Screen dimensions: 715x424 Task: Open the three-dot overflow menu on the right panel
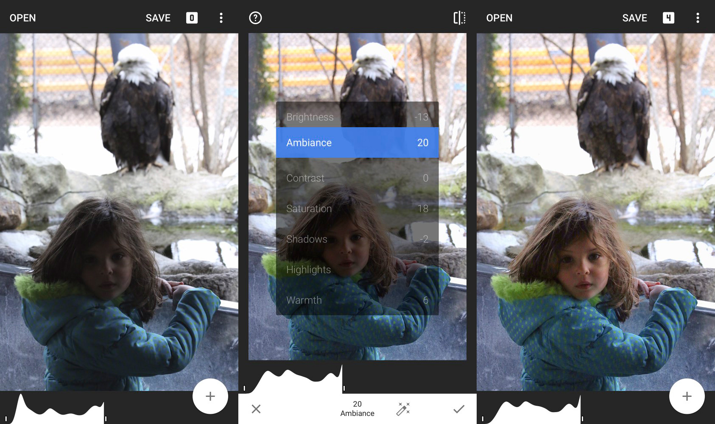(698, 18)
